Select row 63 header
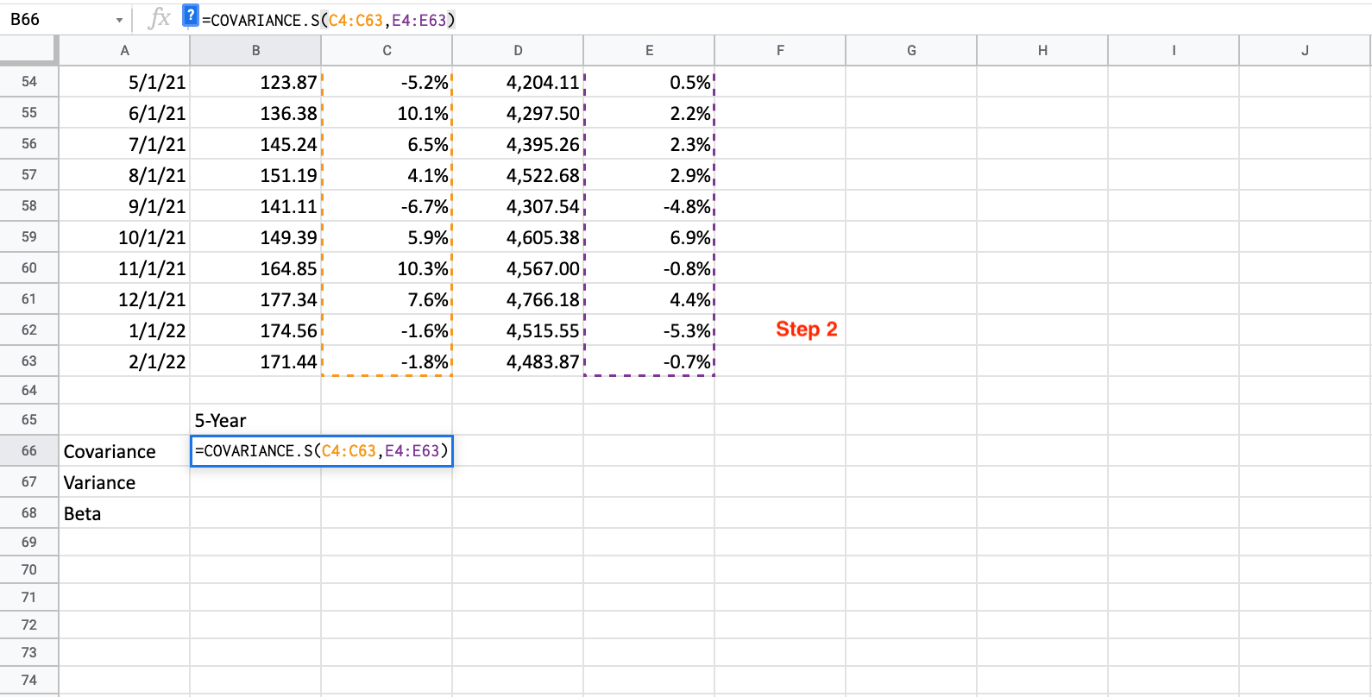 click(29, 361)
